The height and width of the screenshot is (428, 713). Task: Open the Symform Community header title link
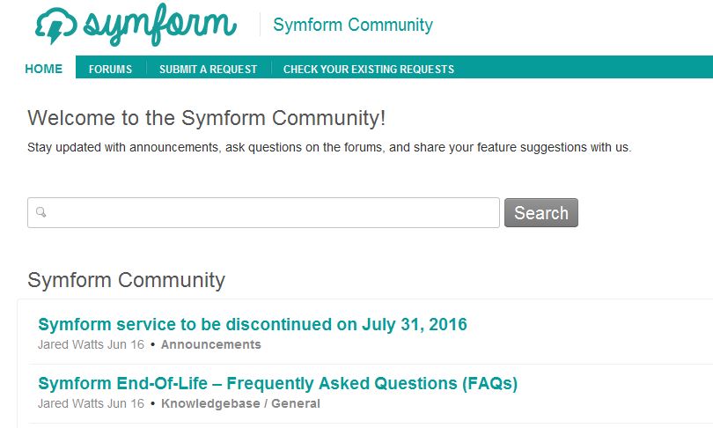click(353, 25)
